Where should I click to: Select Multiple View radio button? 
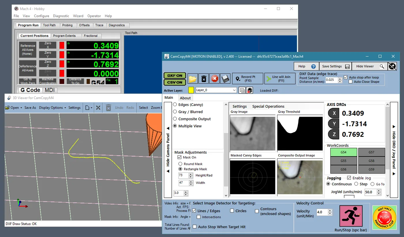[x=175, y=126]
